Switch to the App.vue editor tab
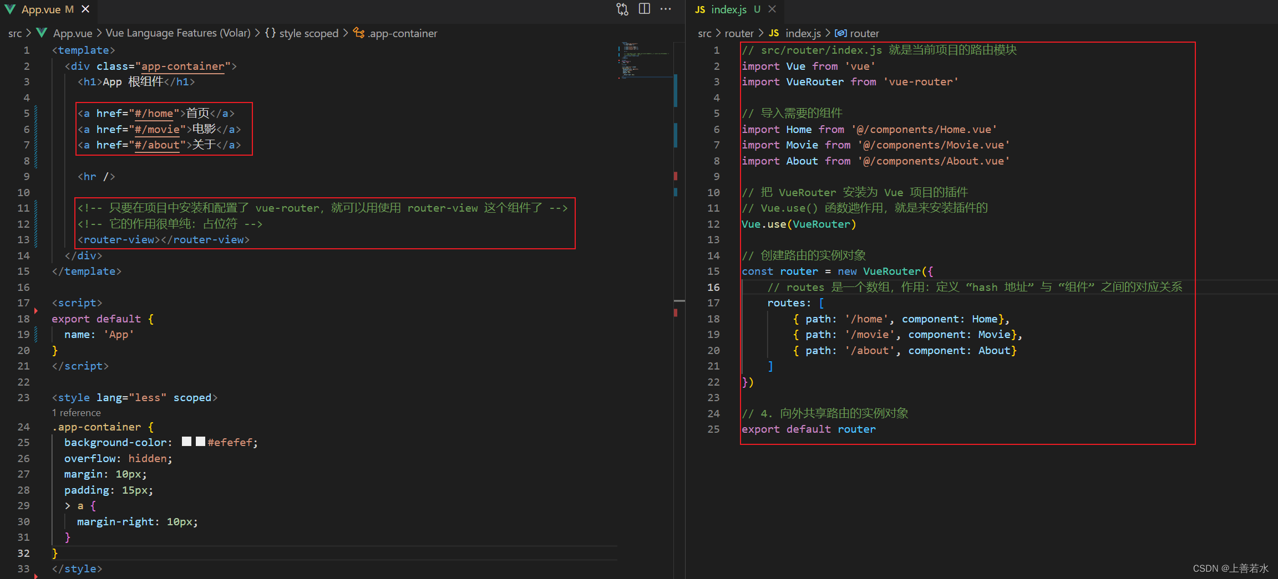The height and width of the screenshot is (579, 1278). (x=47, y=9)
